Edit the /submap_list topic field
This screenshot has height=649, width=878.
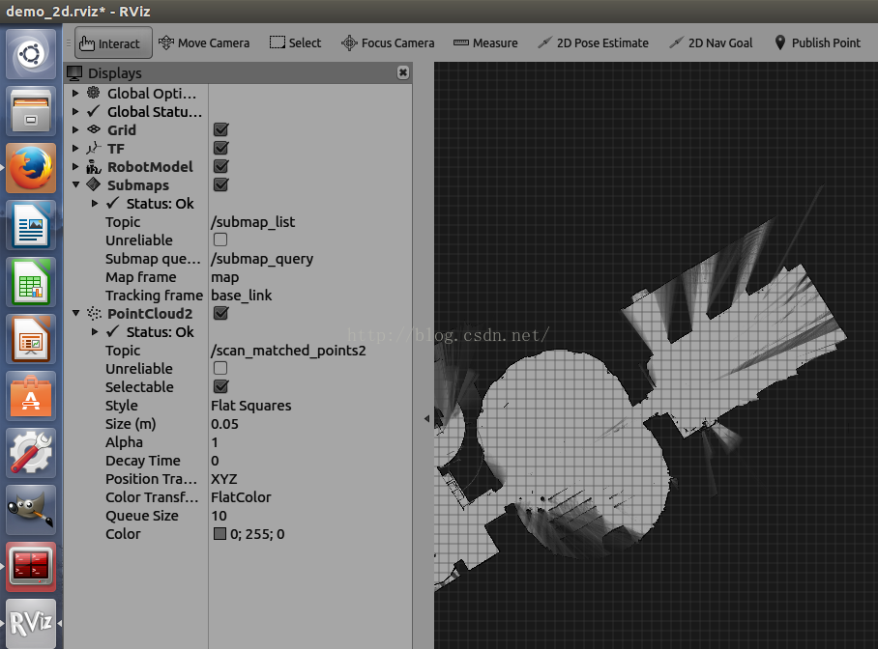[310, 221]
